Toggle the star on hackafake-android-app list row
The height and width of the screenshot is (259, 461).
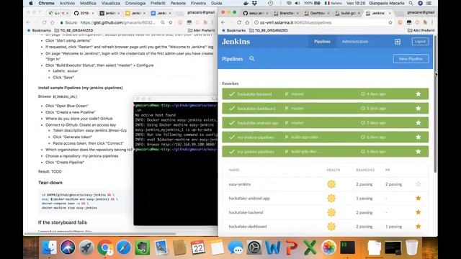[x=418, y=199]
